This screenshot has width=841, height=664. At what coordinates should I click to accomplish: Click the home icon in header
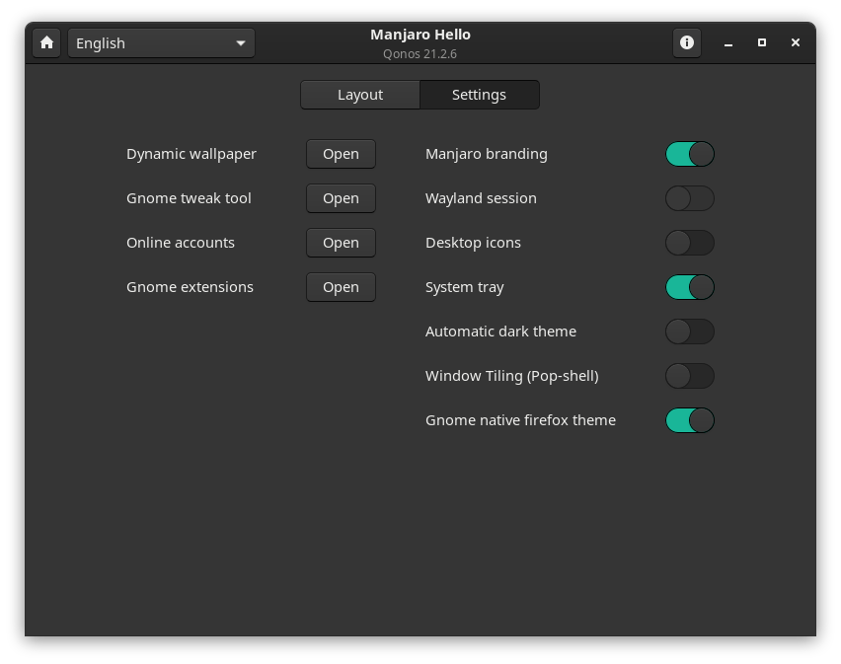tap(46, 42)
